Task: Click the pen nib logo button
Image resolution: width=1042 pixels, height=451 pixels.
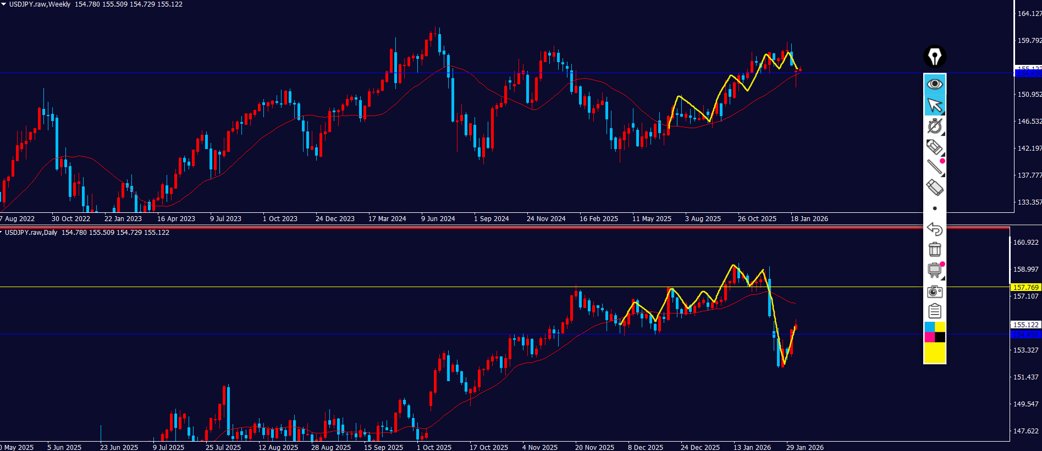Action: pyautogui.click(x=934, y=56)
